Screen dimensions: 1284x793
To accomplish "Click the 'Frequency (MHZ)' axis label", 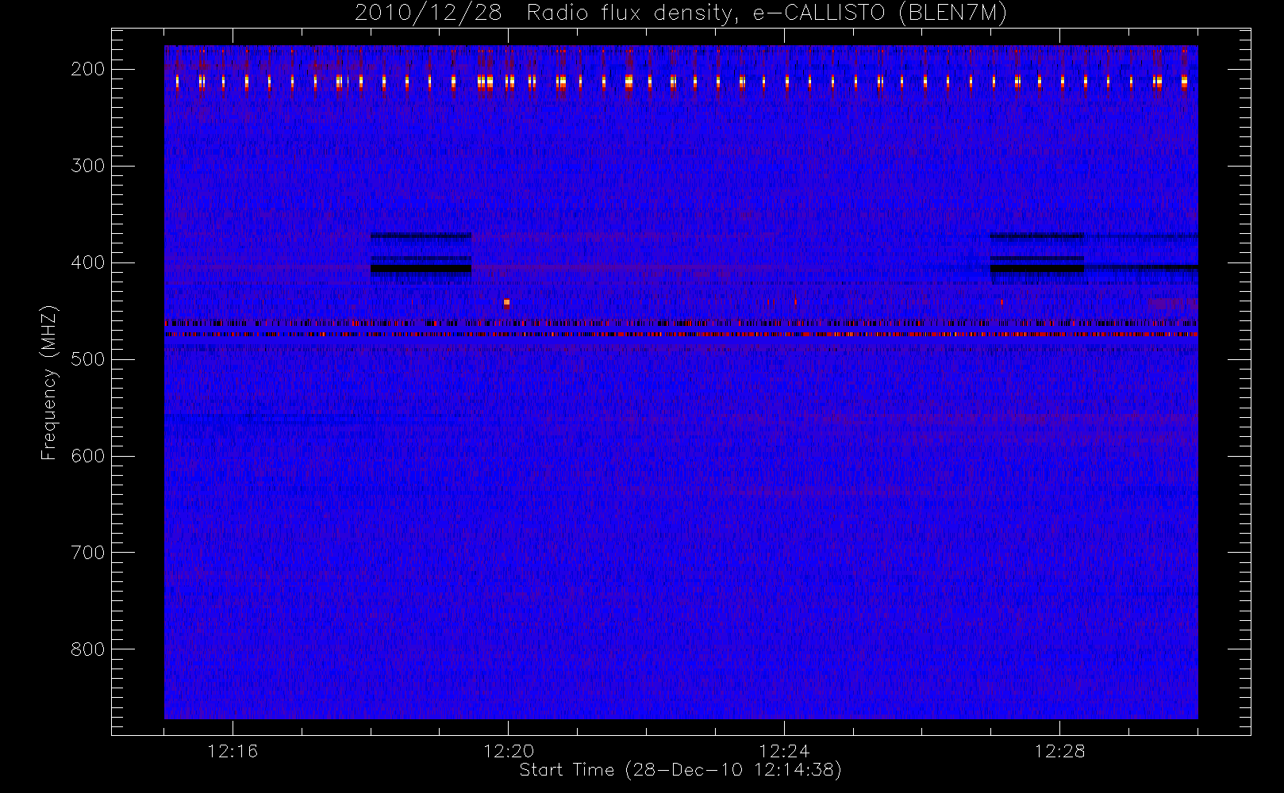I will click(49, 382).
